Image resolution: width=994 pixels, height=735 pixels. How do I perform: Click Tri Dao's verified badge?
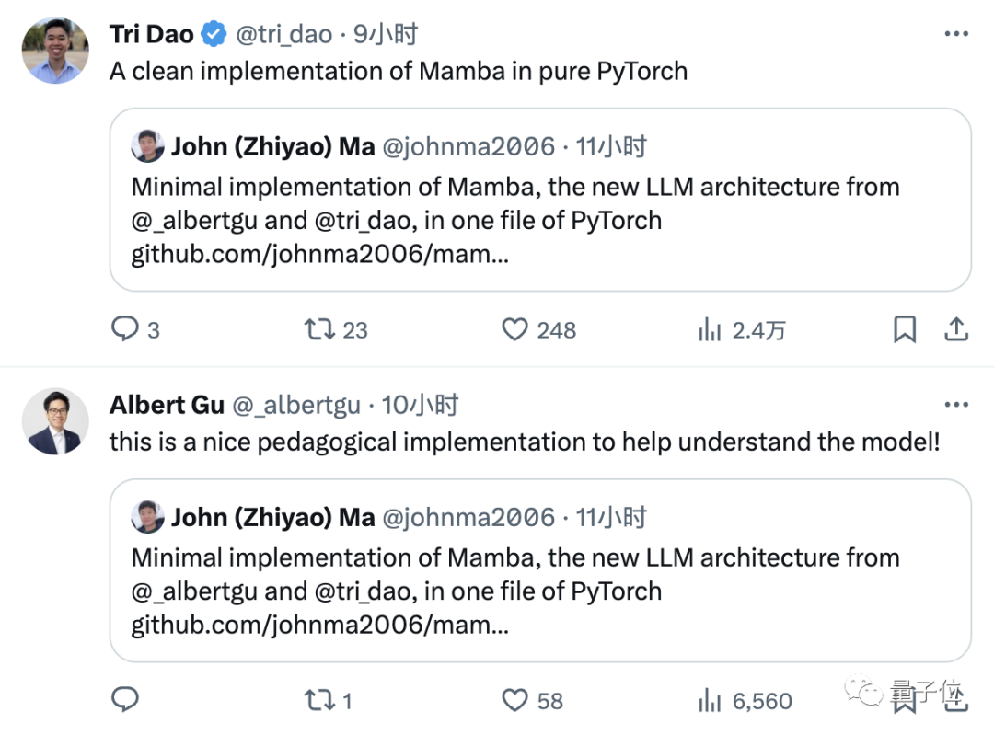[x=214, y=35]
